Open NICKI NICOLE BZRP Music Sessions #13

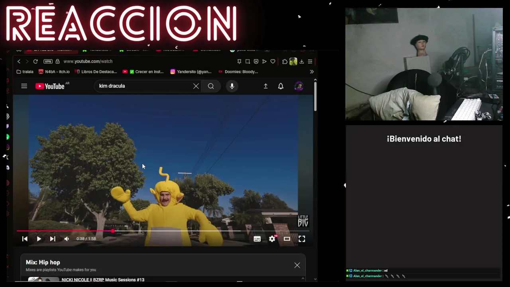[103, 280]
